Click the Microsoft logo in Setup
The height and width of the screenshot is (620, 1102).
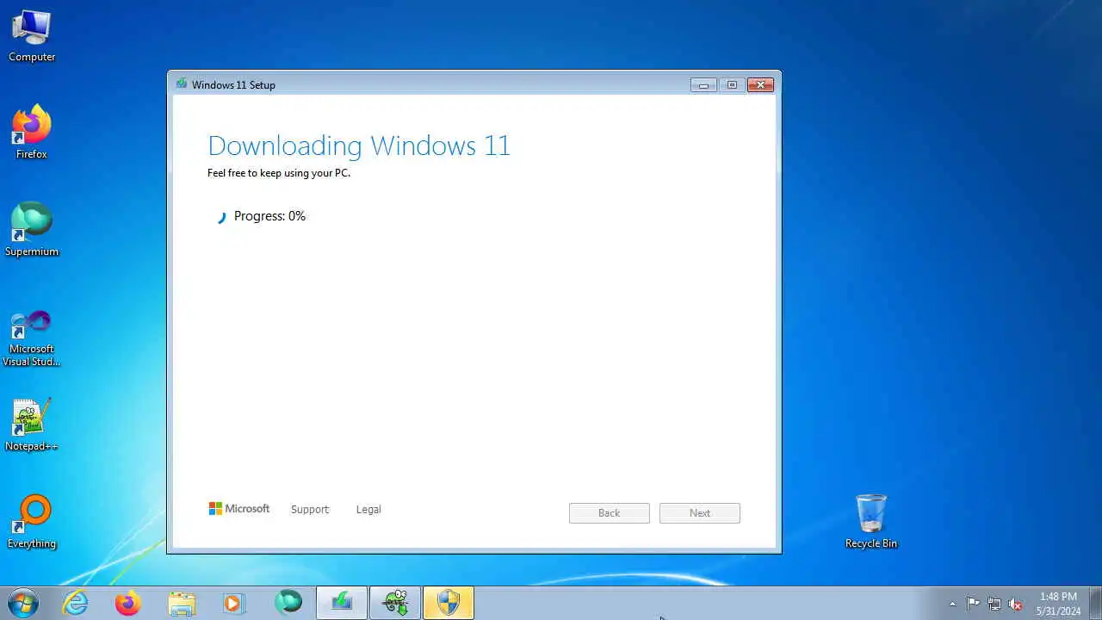pos(239,509)
